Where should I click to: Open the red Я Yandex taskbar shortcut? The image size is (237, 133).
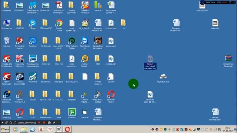point(41,129)
